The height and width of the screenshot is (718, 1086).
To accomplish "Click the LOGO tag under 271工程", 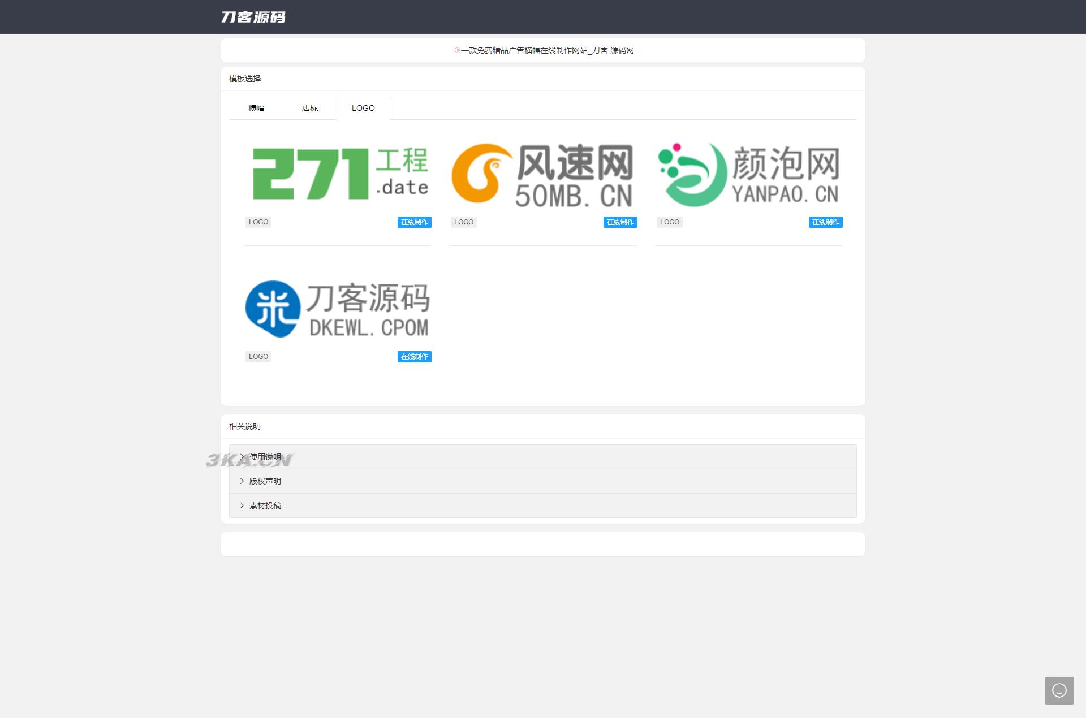I will [x=258, y=222].
